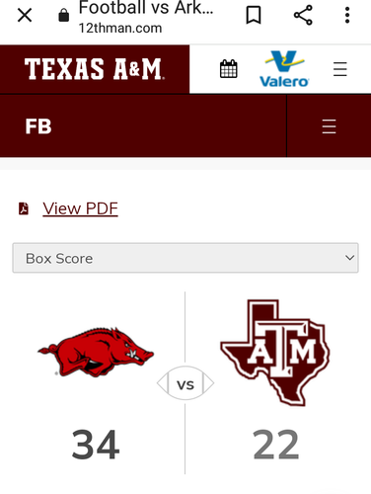The image size is (371, 494).
Task: Tap the Texas A&M team logo
Action: [275, 353]
